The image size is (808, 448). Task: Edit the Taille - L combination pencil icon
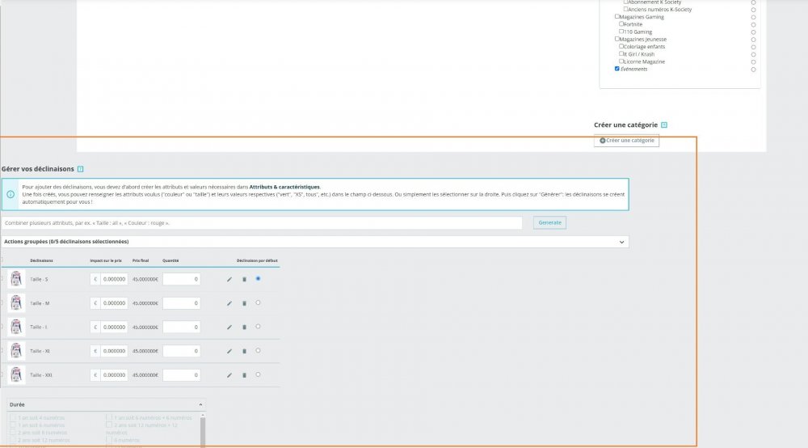tap(229, 327)
